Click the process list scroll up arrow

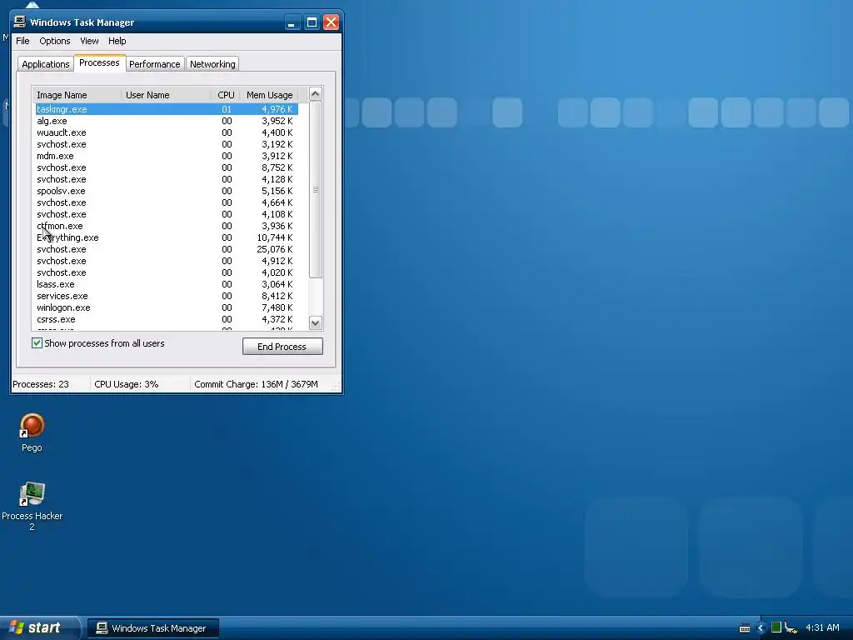(x=315, y=94)
